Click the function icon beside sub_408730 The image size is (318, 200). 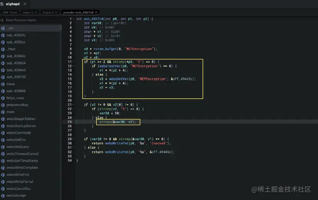click(3, 77)
